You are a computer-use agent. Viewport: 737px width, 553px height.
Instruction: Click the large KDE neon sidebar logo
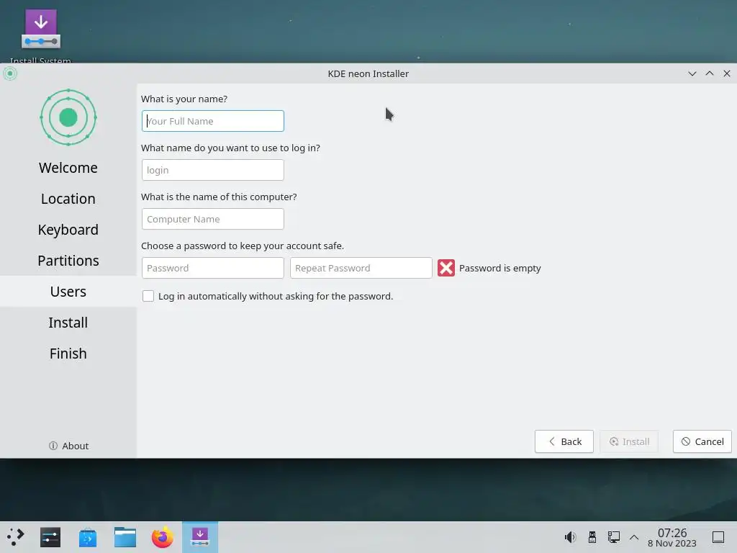[68, 117]
